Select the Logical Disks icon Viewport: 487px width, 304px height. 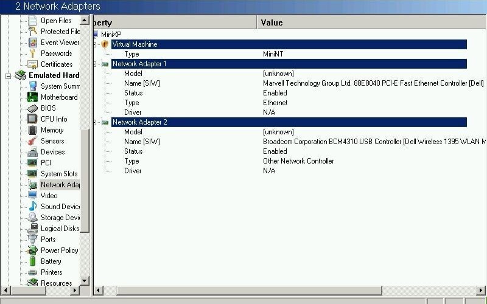click(x=32, y=229)
